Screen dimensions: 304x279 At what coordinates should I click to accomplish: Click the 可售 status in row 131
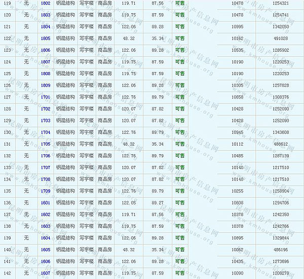pyautogui.click(x=179, y=144)
